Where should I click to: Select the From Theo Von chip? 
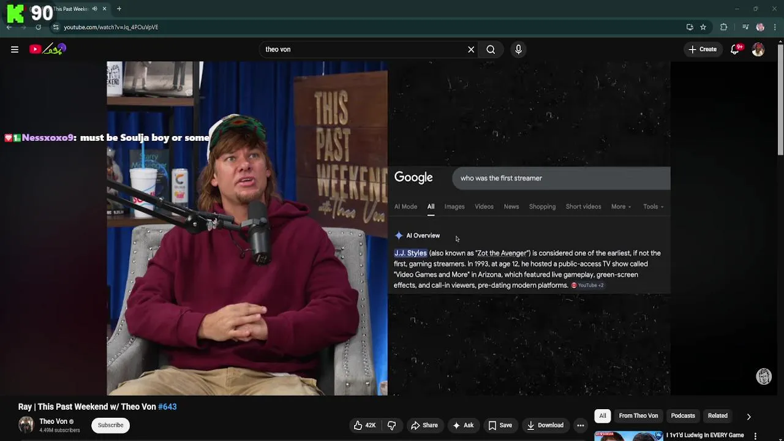point(638,416)
